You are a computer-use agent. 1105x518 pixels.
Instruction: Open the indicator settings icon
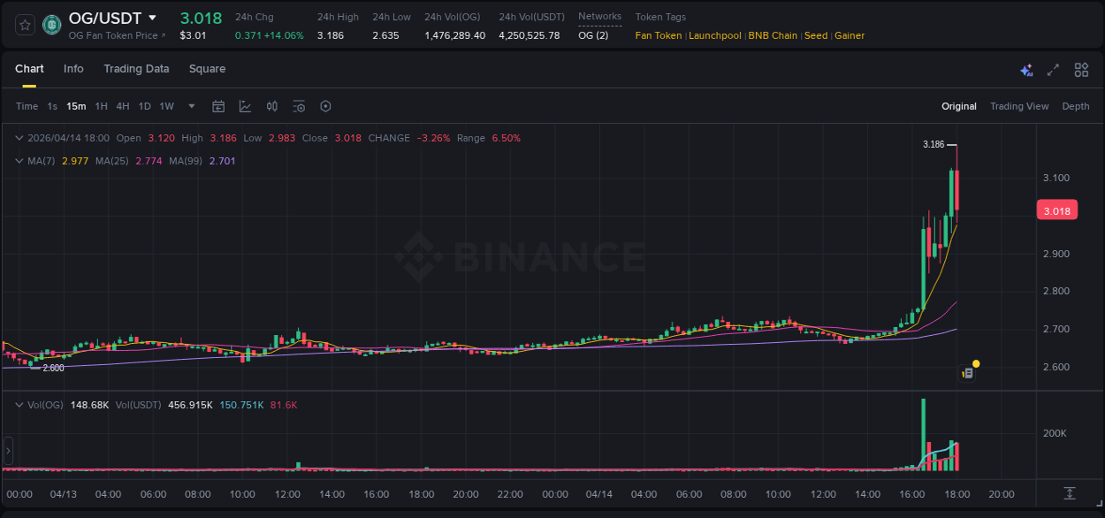[299, 106]
